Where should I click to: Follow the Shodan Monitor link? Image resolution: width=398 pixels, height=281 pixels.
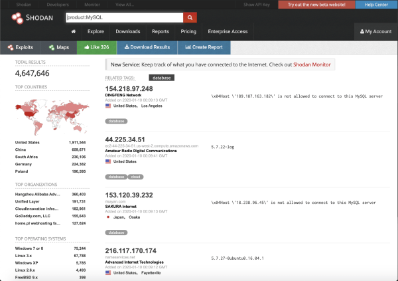[312, 64]
